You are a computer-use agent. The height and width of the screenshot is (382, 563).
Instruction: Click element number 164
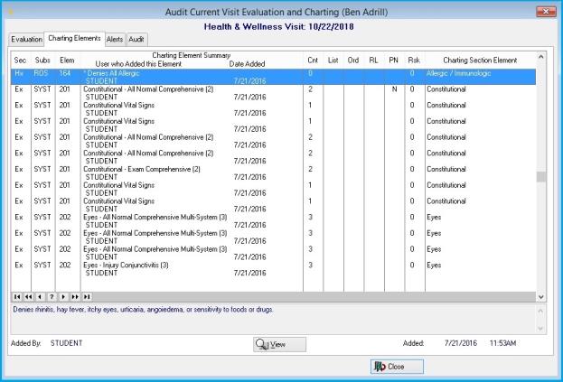click(65, 73)
